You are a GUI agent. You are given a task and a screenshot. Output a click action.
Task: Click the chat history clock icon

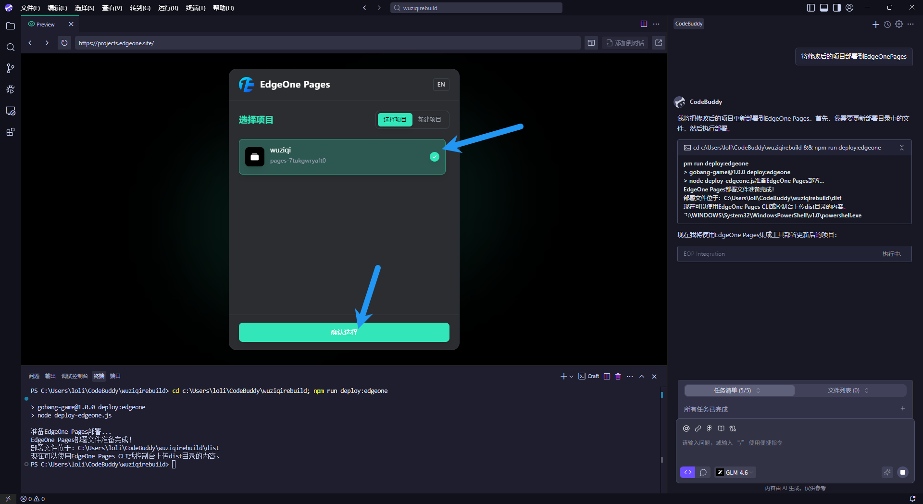[x=887, y=25]
